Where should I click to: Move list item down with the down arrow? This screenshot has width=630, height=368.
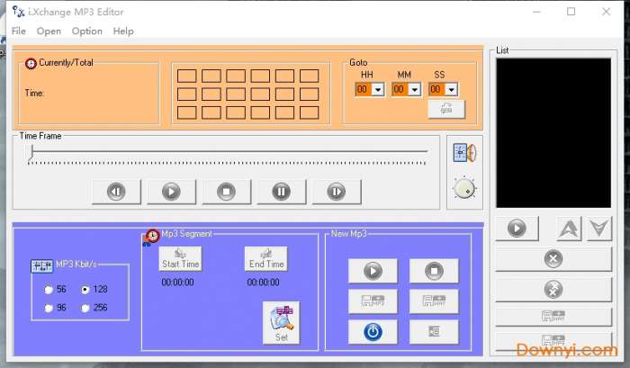pyautogui.click(x=598, y=229)
